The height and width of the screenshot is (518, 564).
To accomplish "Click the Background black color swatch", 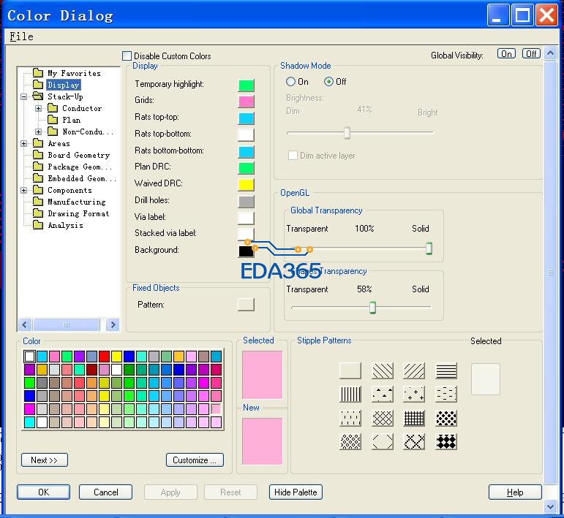I will click(x=247, y=251).
